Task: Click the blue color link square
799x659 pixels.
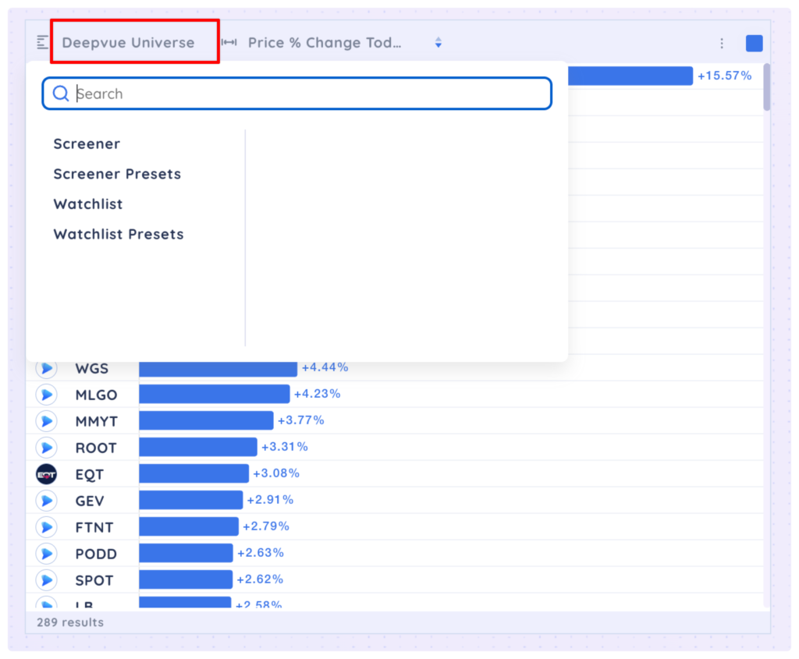Action: (x=755, y=44)
